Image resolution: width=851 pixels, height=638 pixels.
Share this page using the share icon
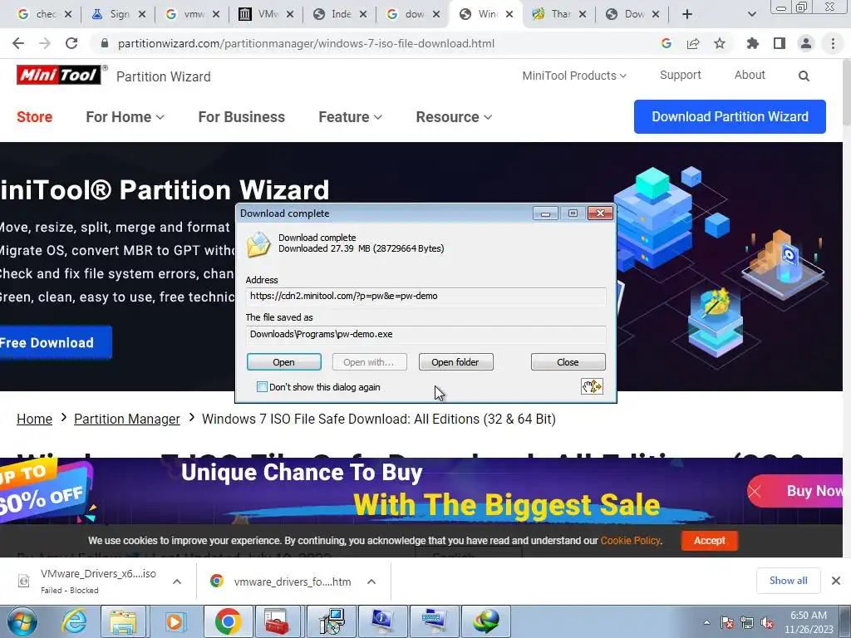pos(693,43)
